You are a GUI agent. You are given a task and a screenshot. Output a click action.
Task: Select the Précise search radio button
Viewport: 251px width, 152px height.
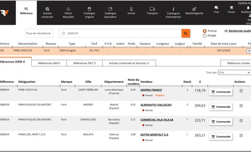[205, 31]
